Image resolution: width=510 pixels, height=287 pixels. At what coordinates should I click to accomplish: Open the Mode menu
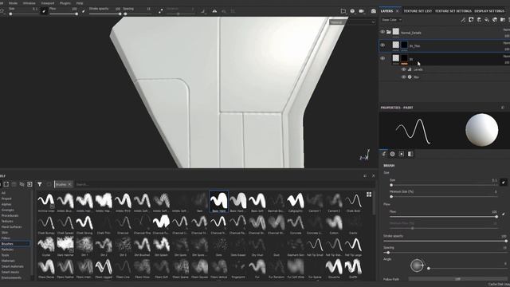click(13, 3)
